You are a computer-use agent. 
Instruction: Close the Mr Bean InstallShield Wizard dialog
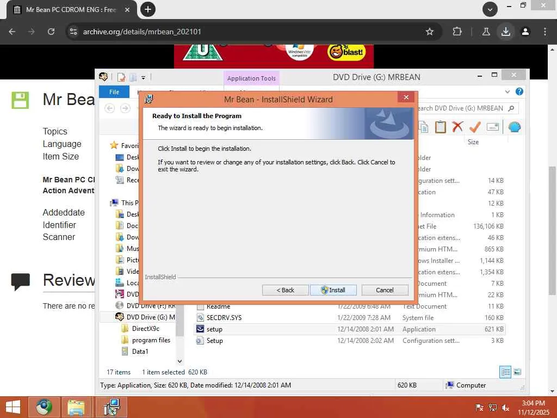(x=406, y=97)
